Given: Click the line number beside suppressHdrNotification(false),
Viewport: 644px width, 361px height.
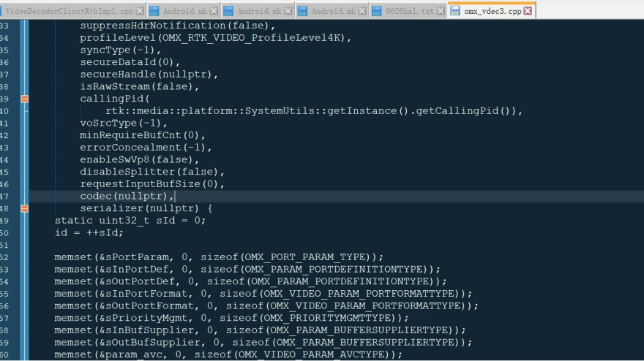Looking at the screenshot, I should (x=4, y=26).
